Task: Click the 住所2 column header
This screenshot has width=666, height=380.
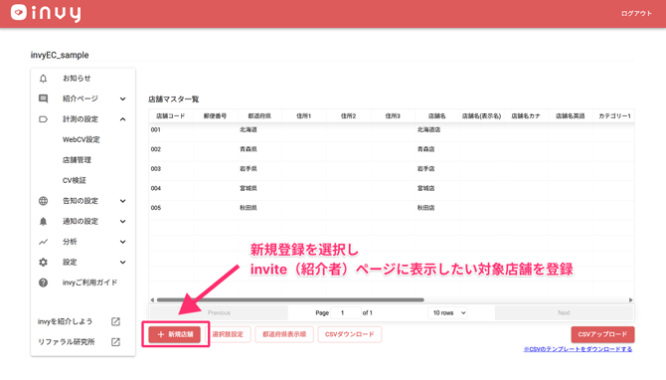Action: tap(348, 116)
